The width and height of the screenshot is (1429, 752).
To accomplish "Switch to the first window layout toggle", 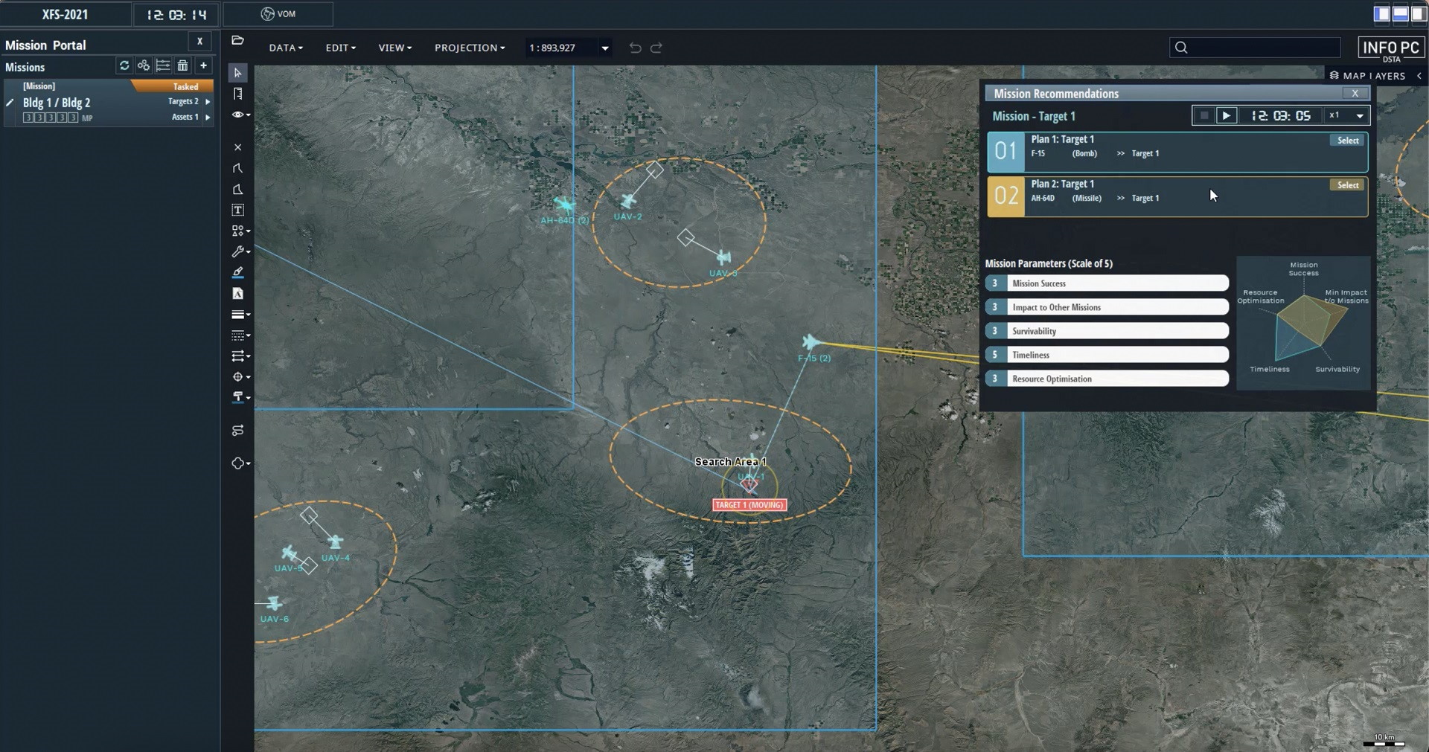I will [x=1381, y=14].
